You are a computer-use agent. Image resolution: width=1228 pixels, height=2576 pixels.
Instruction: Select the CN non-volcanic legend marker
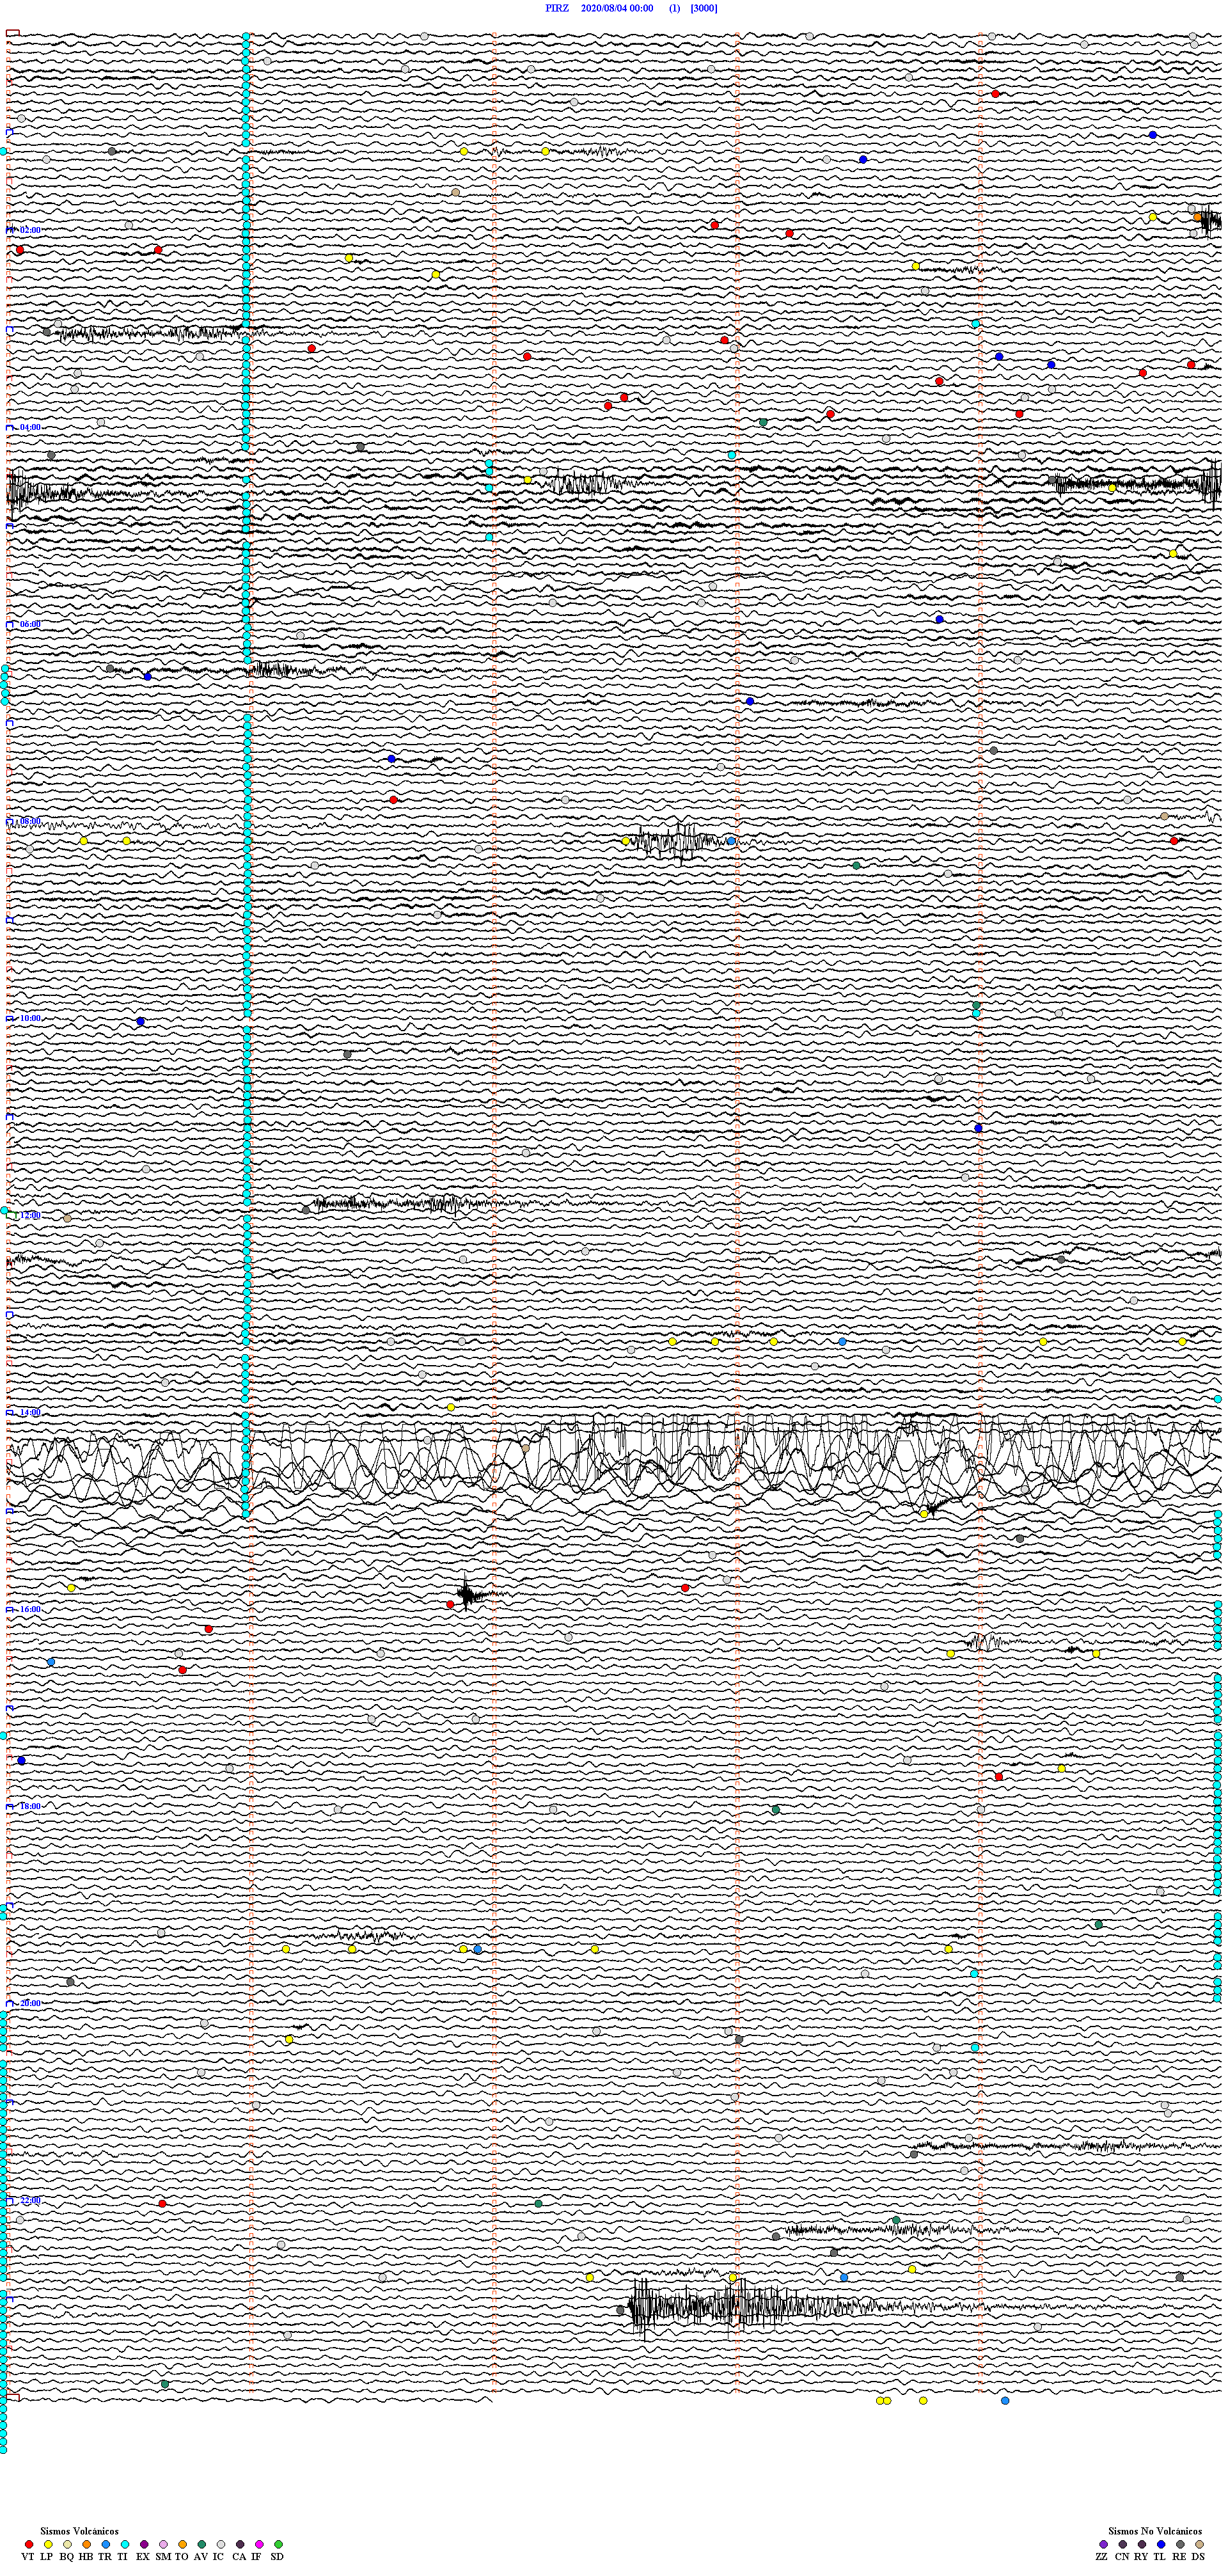click(x=1123, y=2544)
